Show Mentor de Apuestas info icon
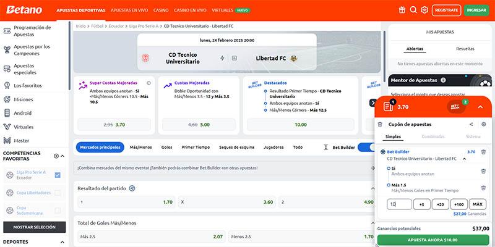This screenshot has height=247, width=495. (443, 80)
